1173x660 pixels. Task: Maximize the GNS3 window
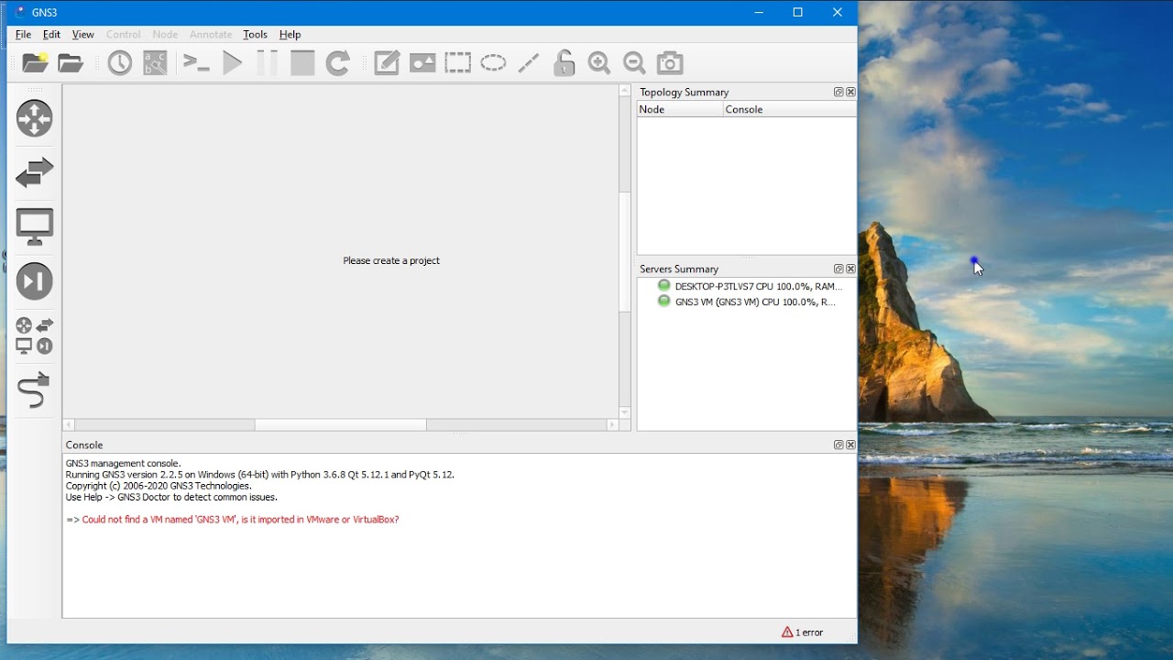(797, 12)
